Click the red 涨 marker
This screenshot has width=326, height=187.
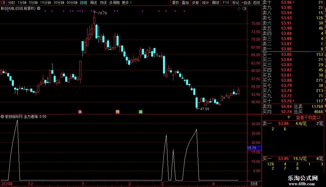[x=80, y=112]
